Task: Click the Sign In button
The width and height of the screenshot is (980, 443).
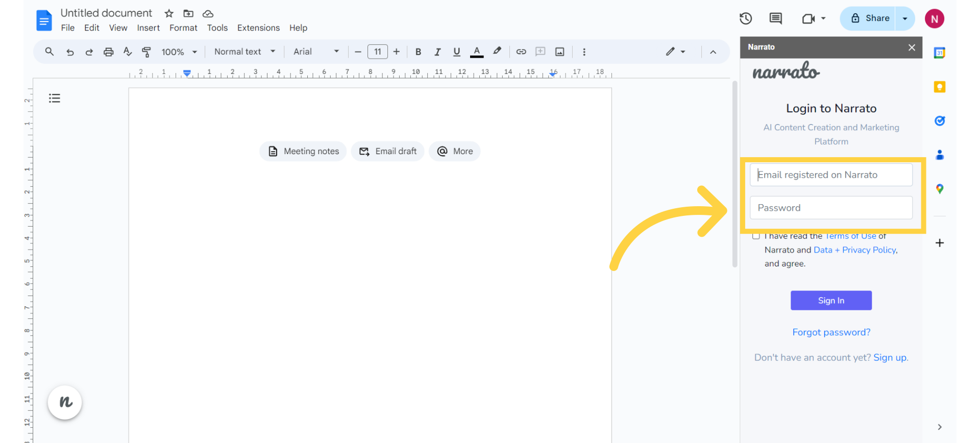Action: tap(831, 301)
